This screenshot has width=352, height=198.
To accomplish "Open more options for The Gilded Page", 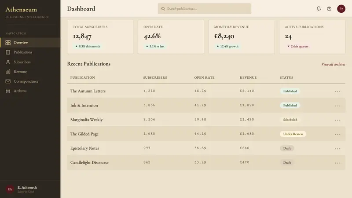I will click(x=337, y=134).
